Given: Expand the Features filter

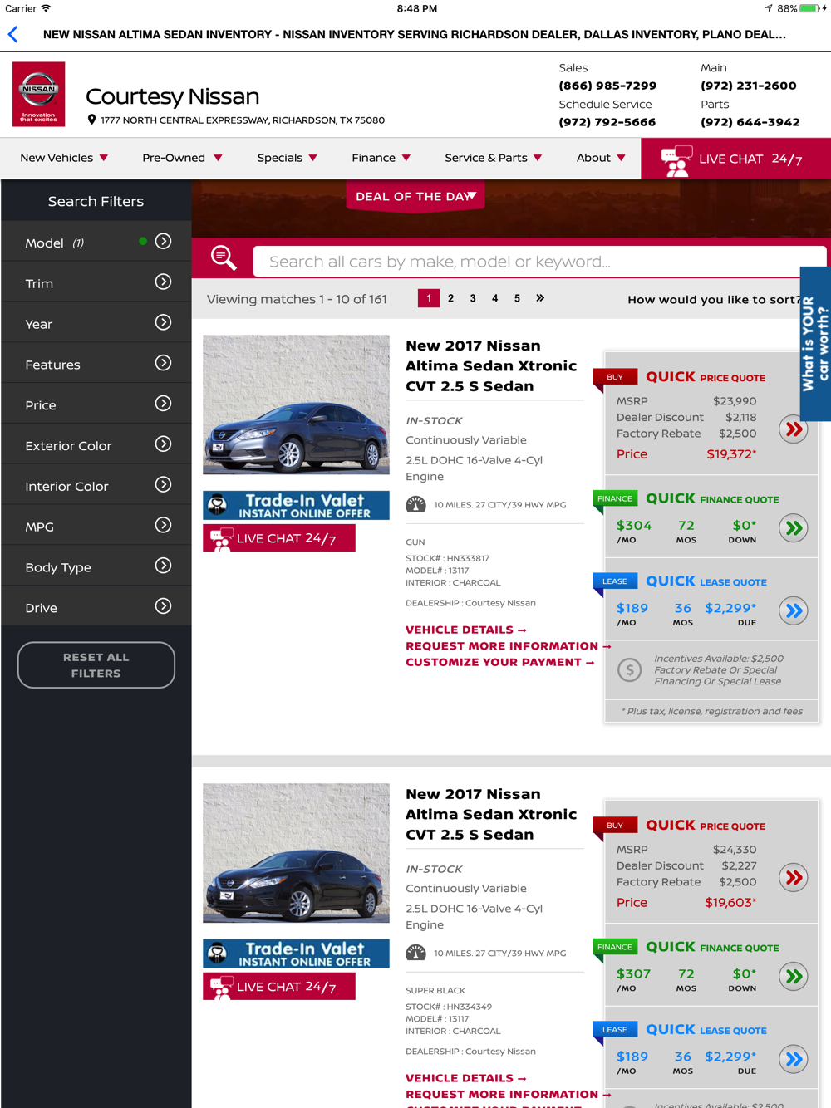Looking at the screenshot, I should [164, 363].
